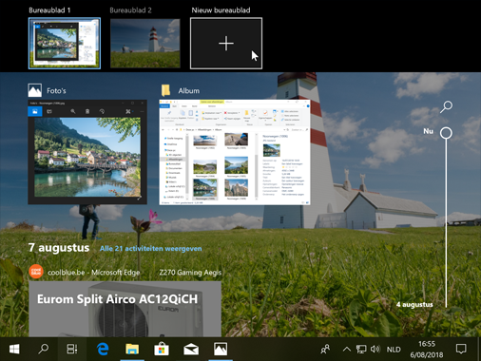Switch to Bureaublad 2 thumbnail

click(145, 43)
